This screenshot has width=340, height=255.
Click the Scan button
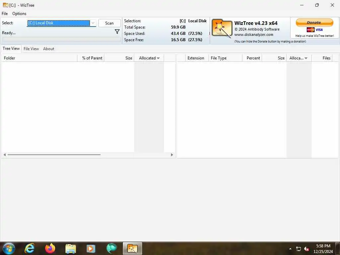pos(110,23)
